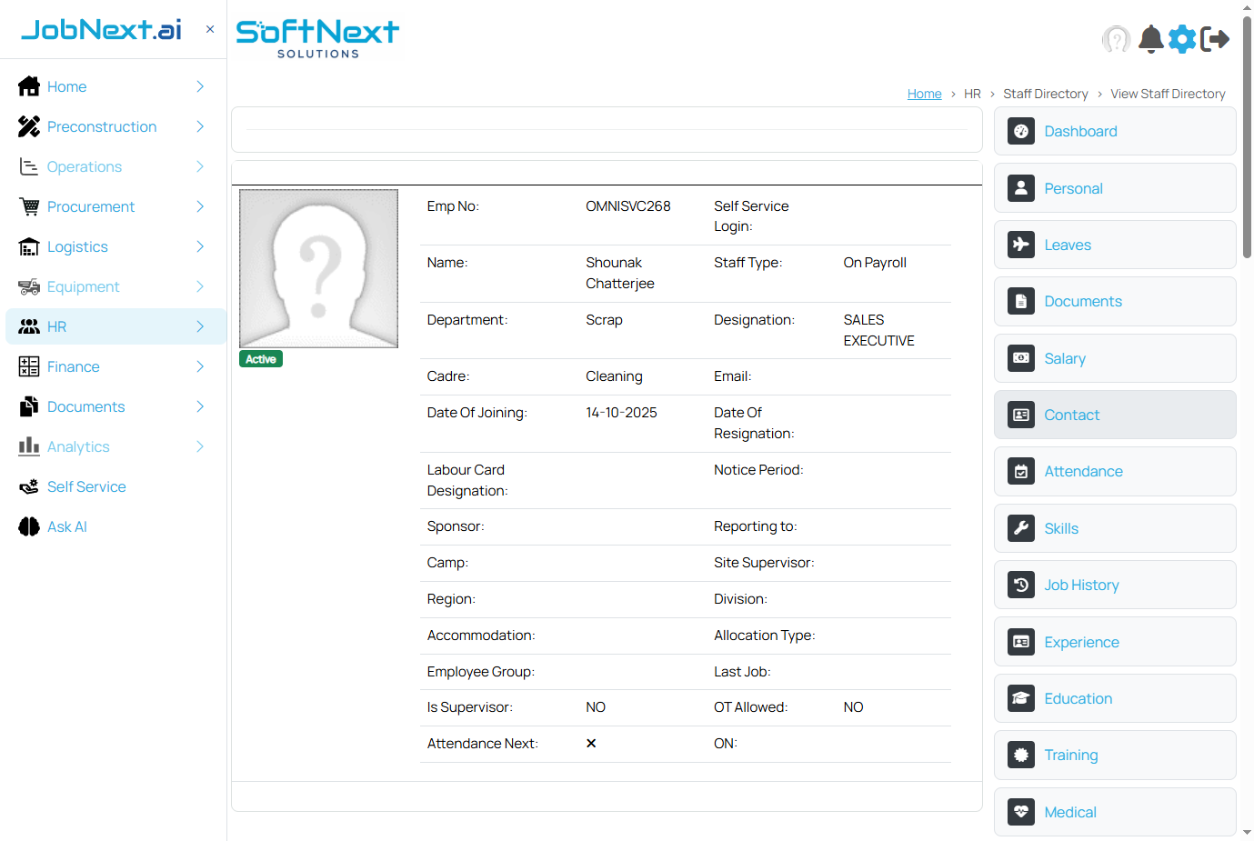Image resolution: width=1254 pixels, height=841 pixels.
Task: Click the help question-mark icon
Action: point(1116,39)
